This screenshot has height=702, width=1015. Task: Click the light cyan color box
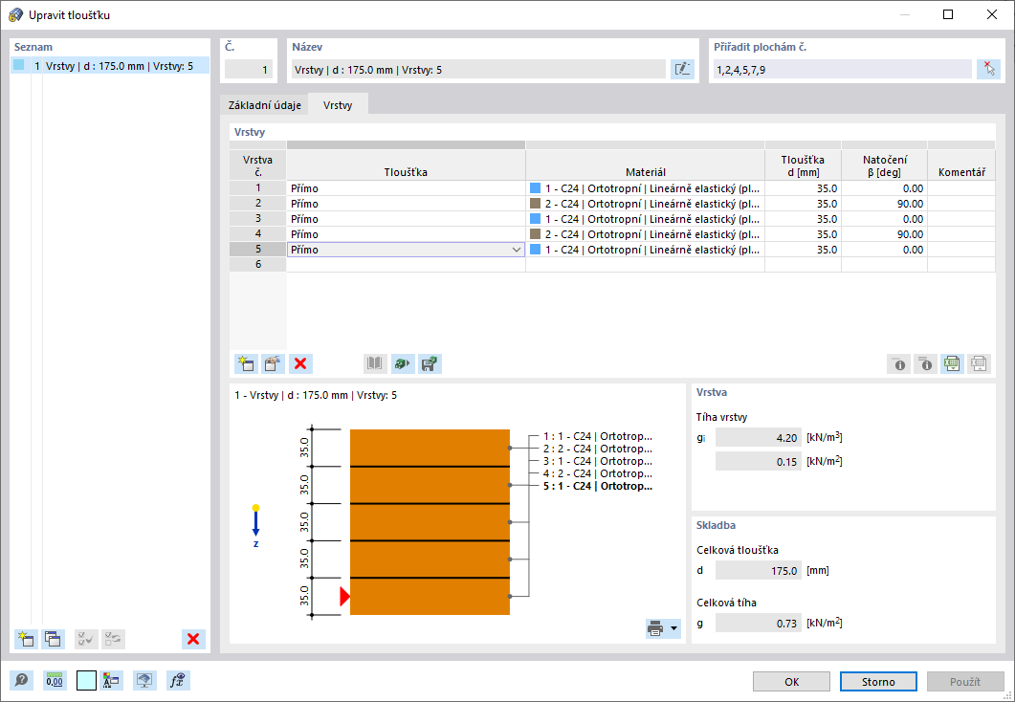86,681
